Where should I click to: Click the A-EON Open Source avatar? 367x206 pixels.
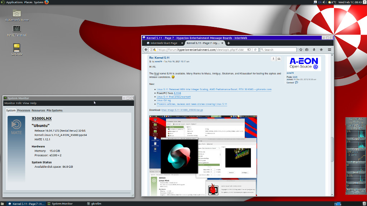tap(304, 64)
